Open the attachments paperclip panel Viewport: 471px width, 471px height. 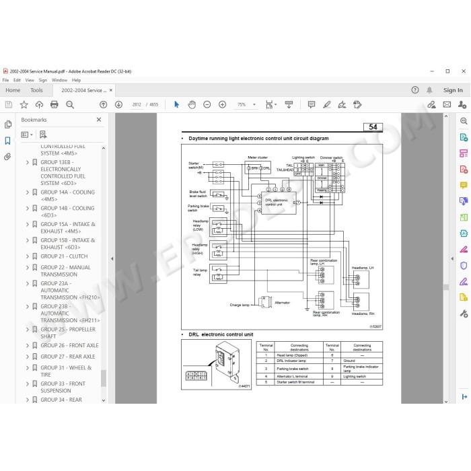point(8,157)
